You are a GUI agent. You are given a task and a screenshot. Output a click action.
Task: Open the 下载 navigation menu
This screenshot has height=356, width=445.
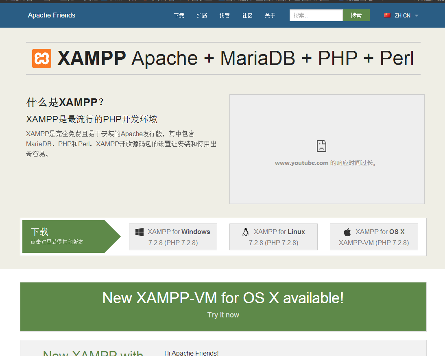pos(179,15)
